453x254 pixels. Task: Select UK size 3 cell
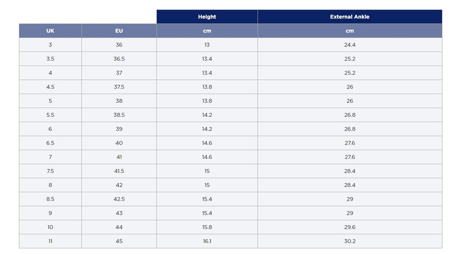[x=50, y=45]
